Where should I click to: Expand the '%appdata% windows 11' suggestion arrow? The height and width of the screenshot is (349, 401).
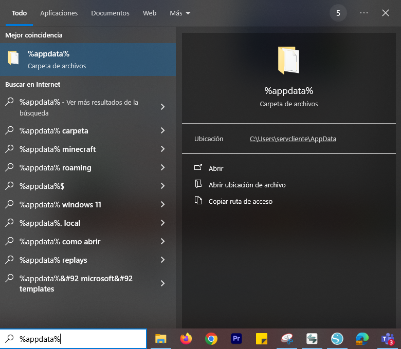[162, 205]
